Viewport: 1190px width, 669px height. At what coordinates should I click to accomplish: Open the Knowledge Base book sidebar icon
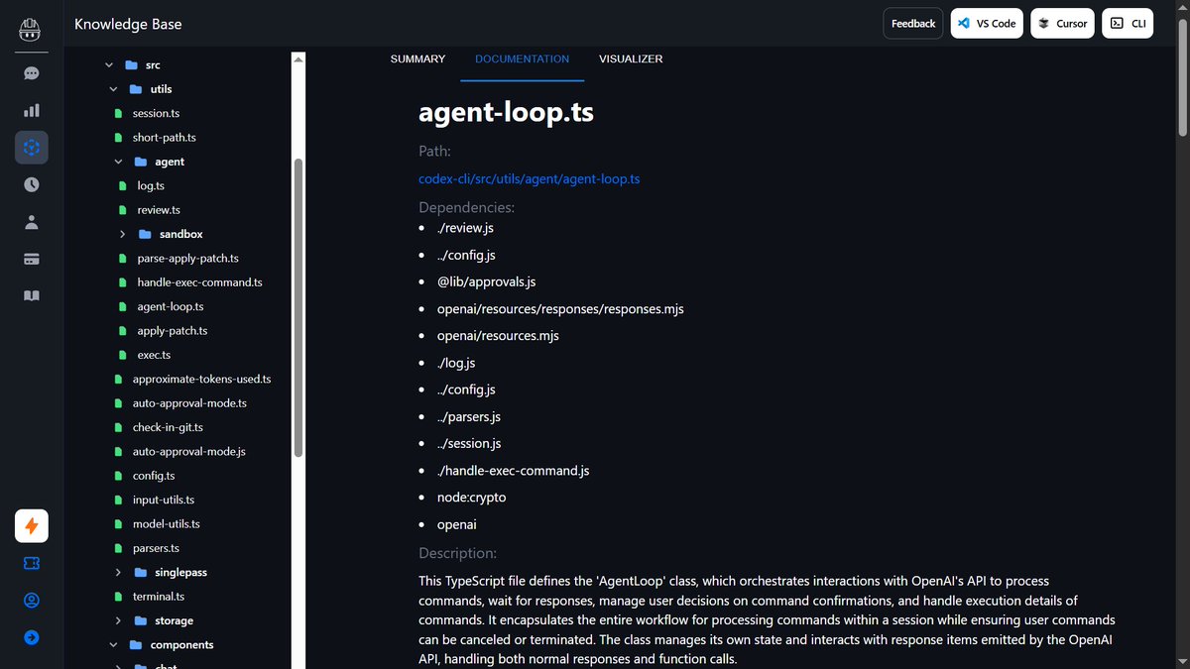coord(31,295)
